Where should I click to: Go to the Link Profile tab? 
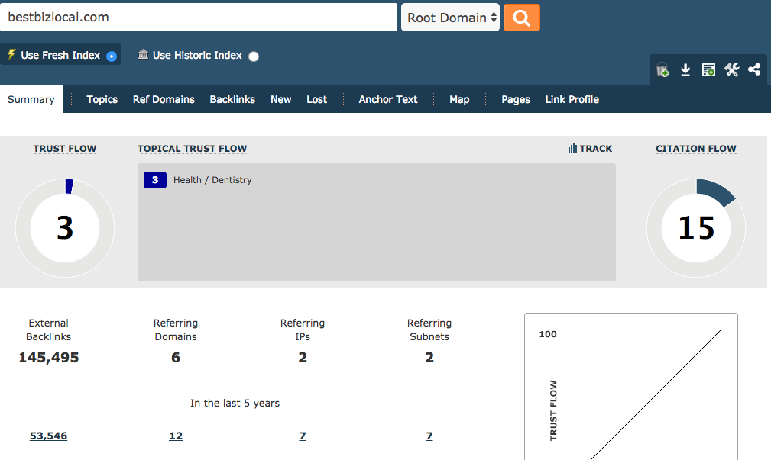[x=572, y=99]
